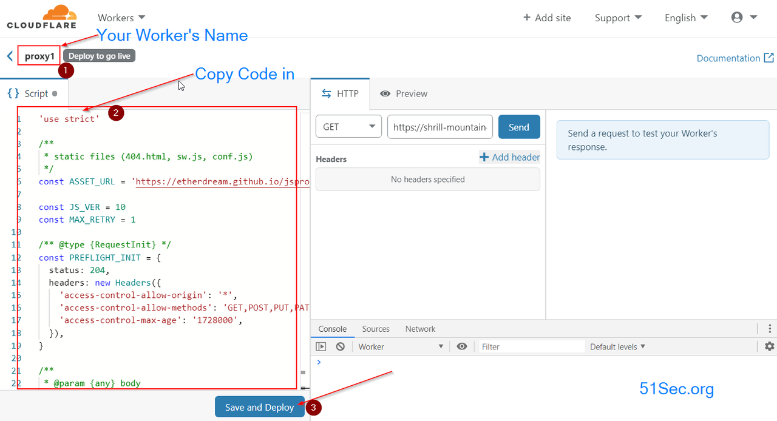Open the Documentation link
Image resolution: width=777 pixels, height=421 pixels.
(x=728, y=58)
